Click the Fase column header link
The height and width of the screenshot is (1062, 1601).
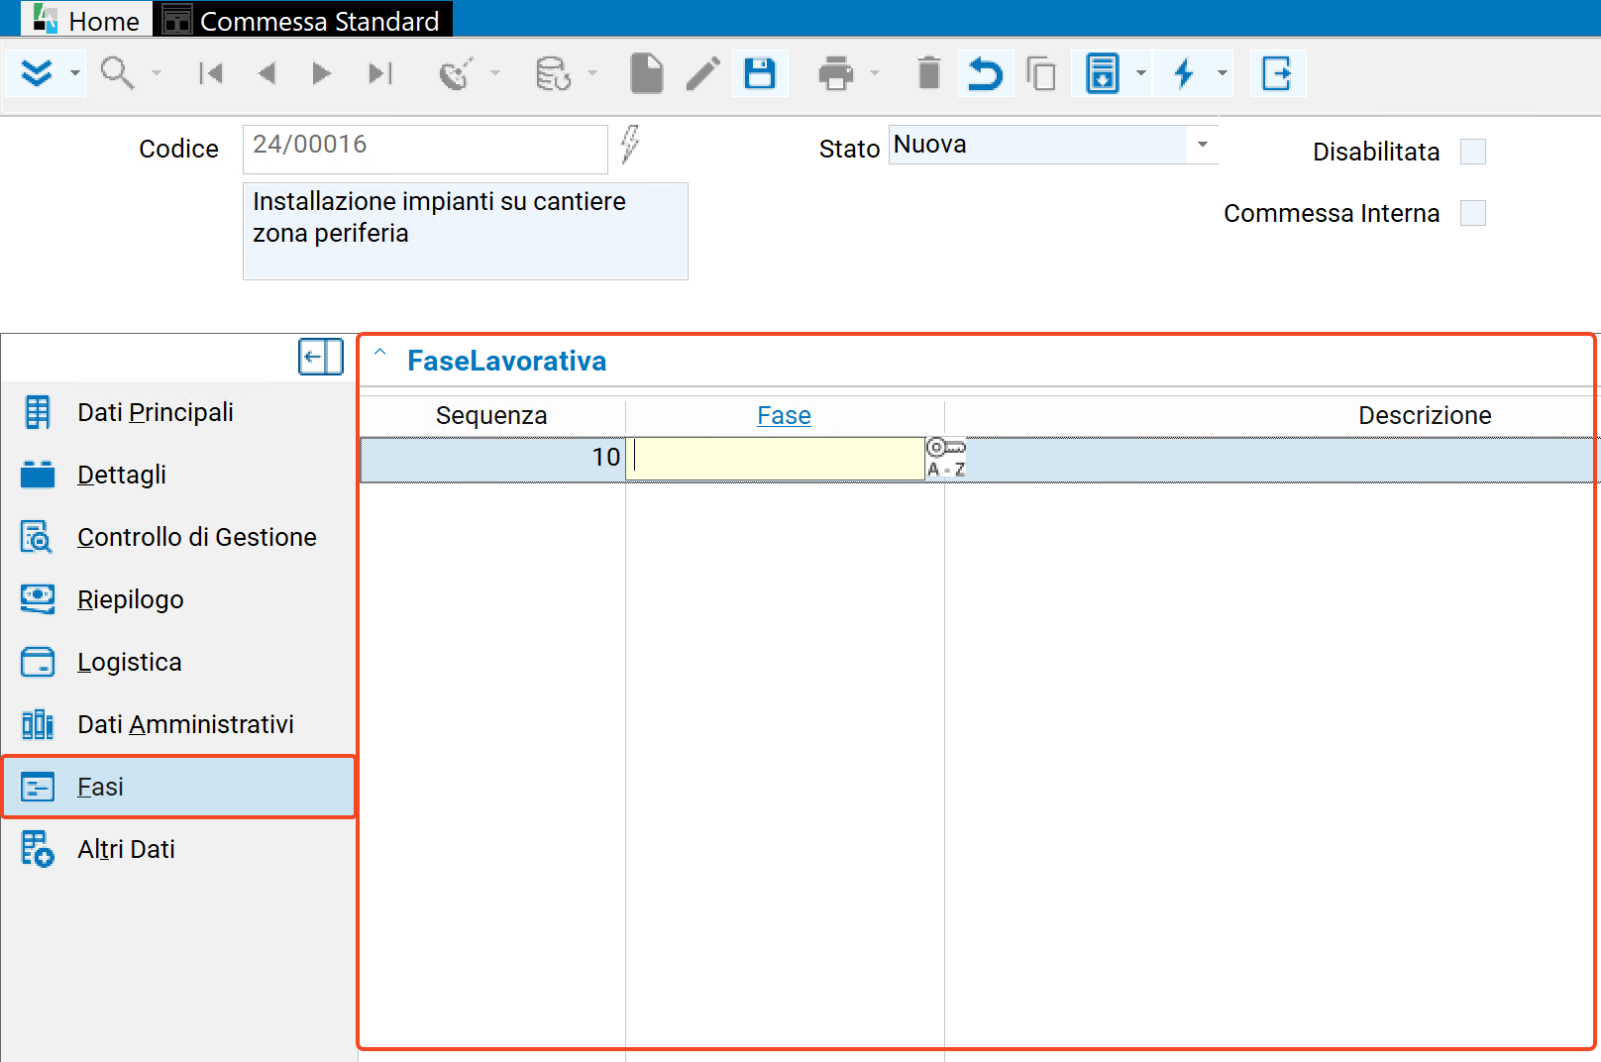pyautogui.click(x=784, y=416)
